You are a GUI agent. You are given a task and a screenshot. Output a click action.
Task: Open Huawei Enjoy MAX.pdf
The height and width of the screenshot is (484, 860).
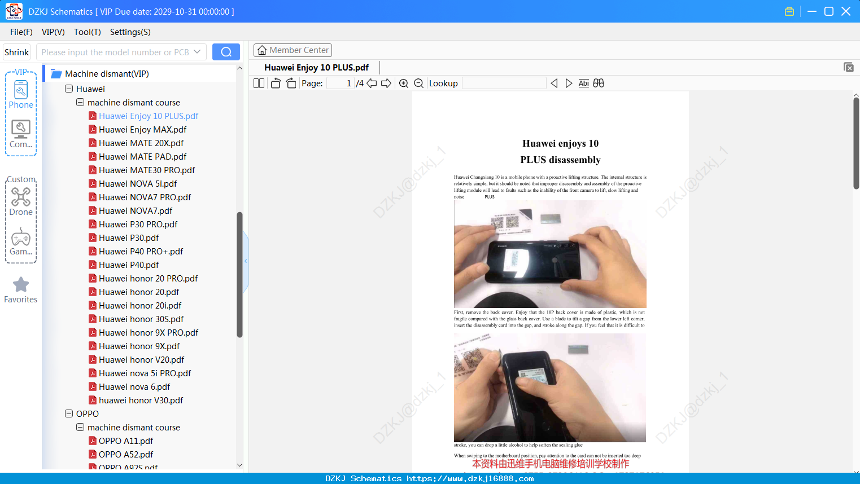[142, 129]
